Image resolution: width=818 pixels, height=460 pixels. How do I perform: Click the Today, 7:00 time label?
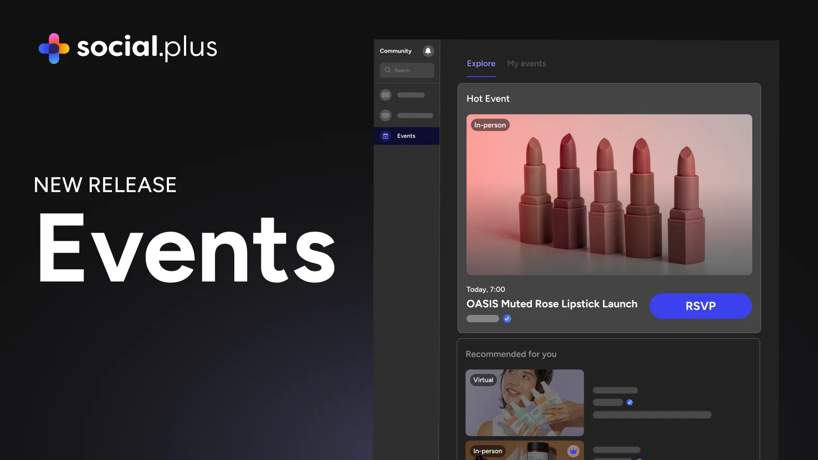coord(486,290)
